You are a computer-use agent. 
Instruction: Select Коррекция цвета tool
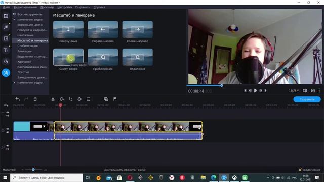click(x=30, y=25)
